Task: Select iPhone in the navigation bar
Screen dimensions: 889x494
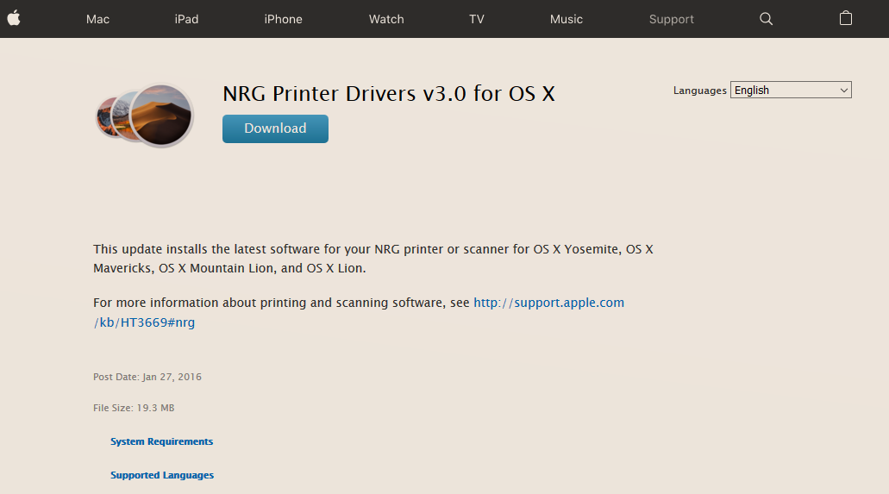Action: [283, 19]
